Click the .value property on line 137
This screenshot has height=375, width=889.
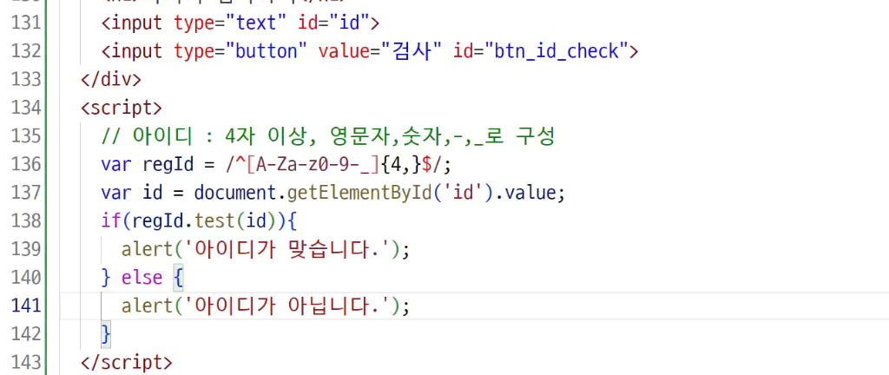point(528,194)
